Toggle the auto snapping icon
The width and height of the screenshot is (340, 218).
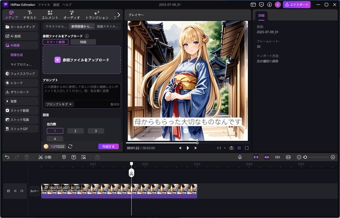(267, 157)
